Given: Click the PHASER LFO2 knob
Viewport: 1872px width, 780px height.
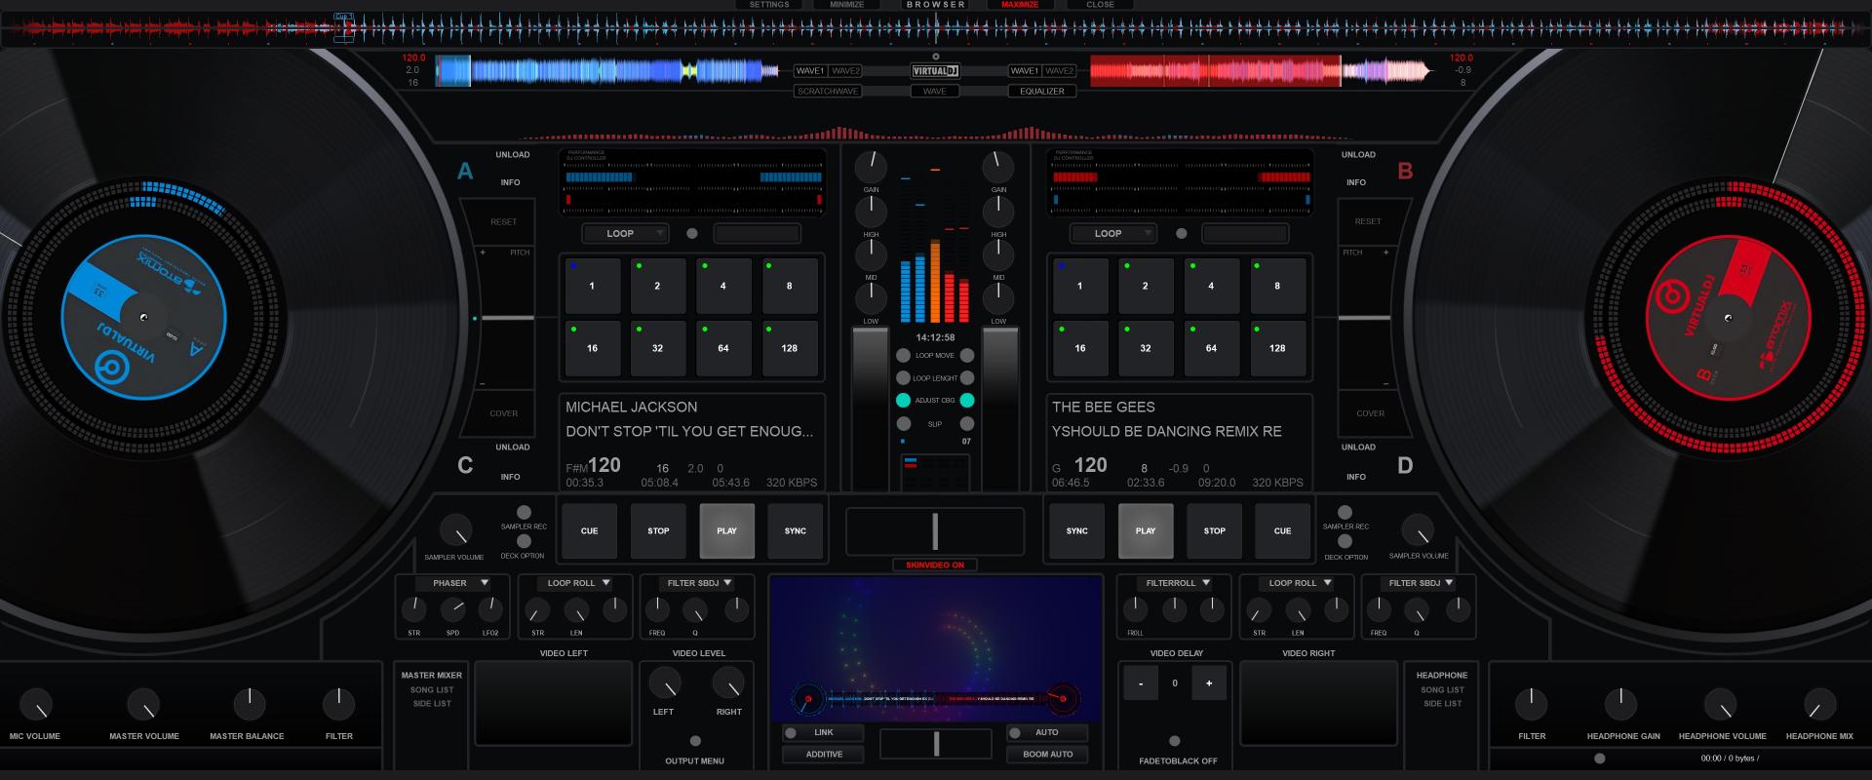Looking at the screenshot, I should click(490, 610).
